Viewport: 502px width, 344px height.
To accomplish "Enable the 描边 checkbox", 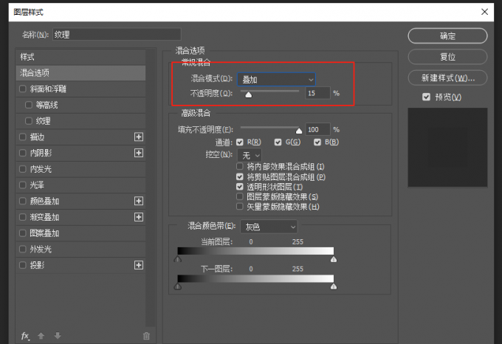I will pos(23,137).
